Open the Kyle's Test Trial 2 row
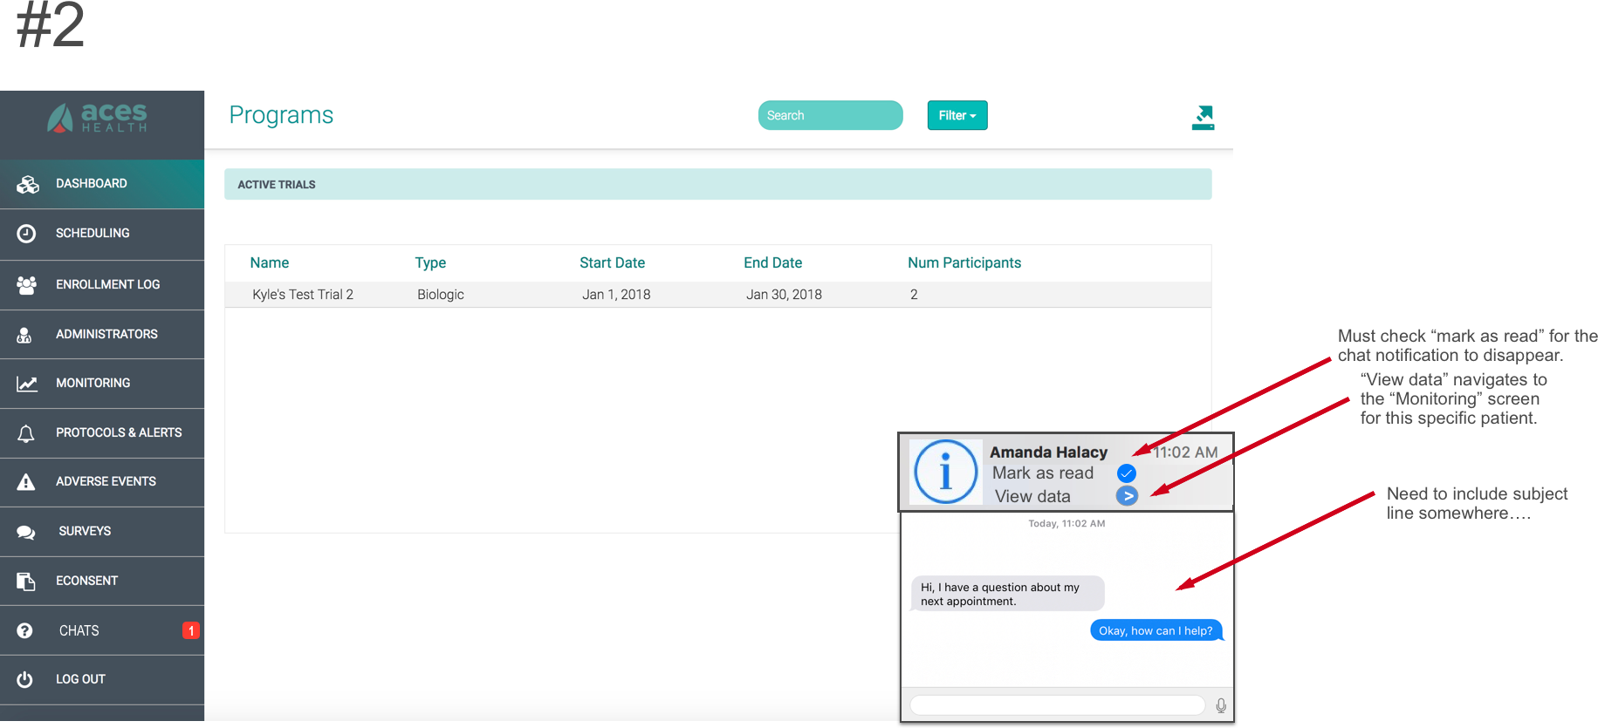Viewport: 1598px width, 728px height. 717,295
